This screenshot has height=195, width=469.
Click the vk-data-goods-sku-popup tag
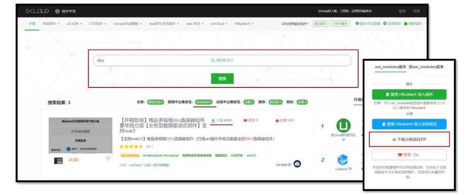tap(160, 156)
